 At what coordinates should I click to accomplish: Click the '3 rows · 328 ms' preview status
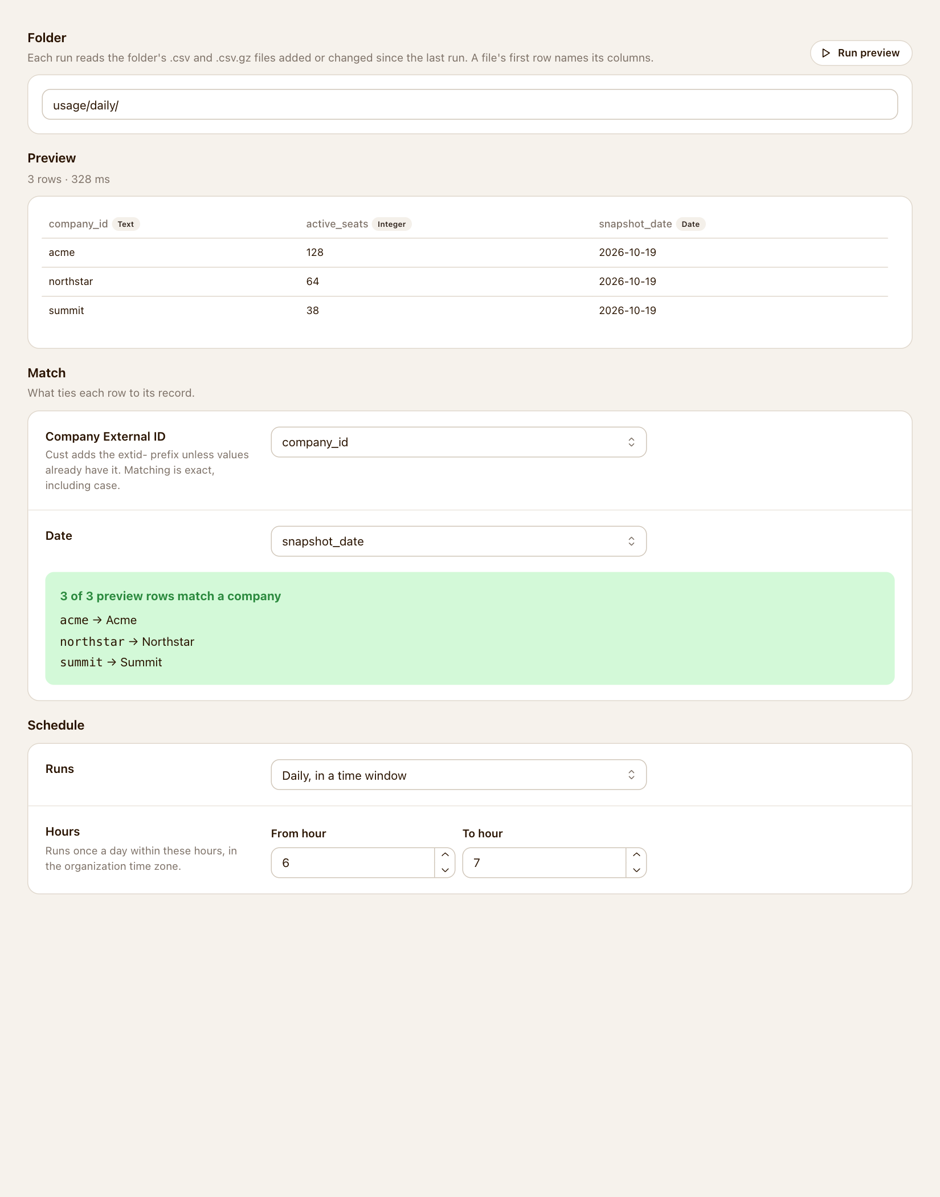(68, 179)
